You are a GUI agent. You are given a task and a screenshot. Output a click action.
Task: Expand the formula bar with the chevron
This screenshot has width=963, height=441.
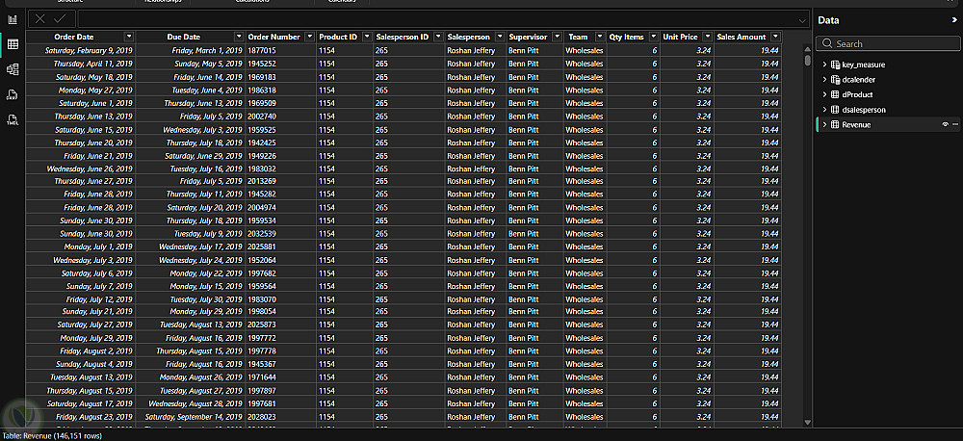tap(801, 21)
